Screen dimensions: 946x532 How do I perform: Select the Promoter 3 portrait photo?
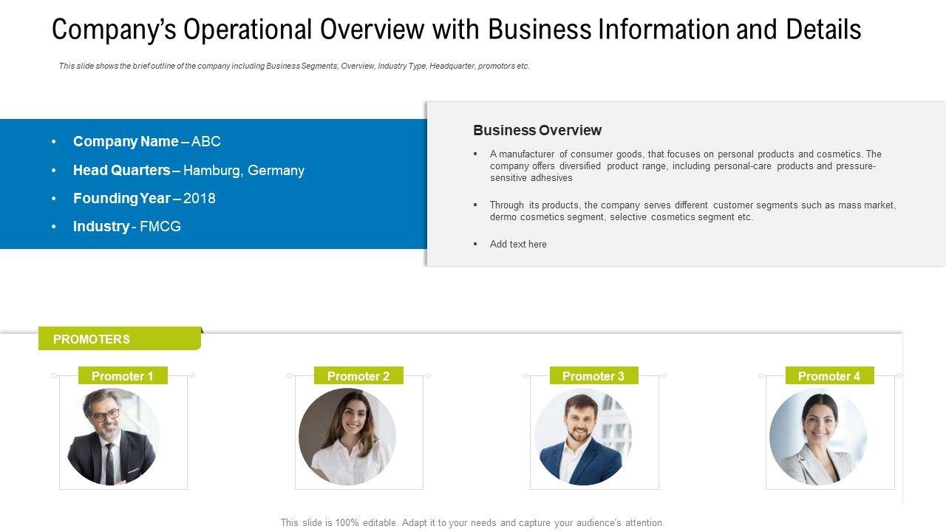[582, 437]
